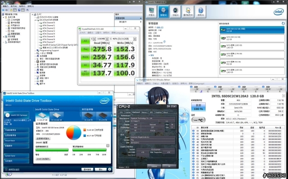Select ATA Channel 0 in device tree
Screen dimensions: 288x179
49,23
